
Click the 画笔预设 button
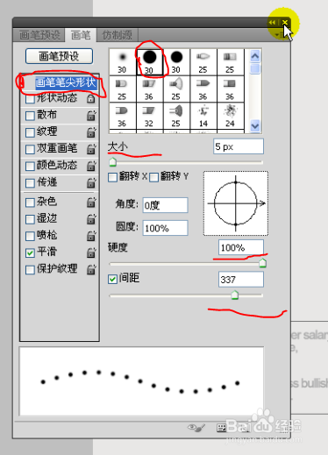59,56
